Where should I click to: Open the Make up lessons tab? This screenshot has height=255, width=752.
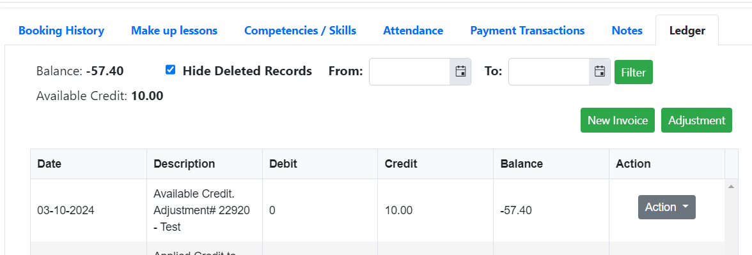pos(174,31)
